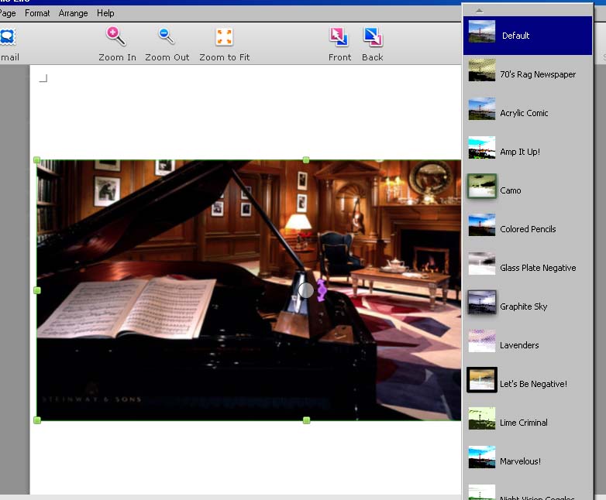Click the Let's Be Negative! thumbnail
This screenshot has height=500, width=606.
[481, 379]
